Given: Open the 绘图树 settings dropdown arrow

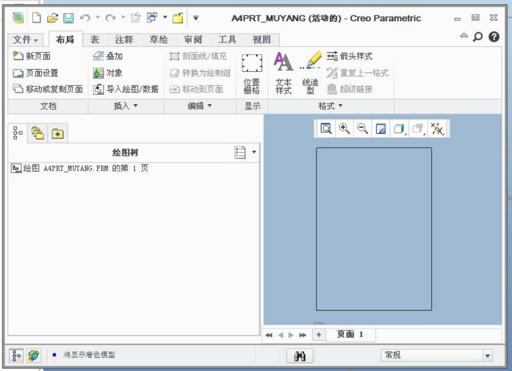Looking at the screenshot, I should (254, 152).
